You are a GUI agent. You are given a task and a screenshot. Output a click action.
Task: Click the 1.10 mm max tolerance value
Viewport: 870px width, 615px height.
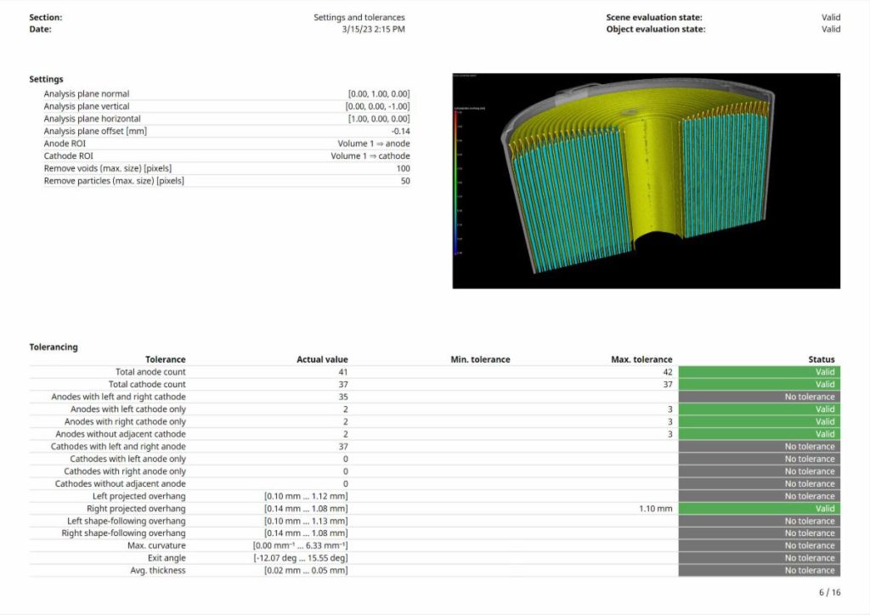click(x=655, y=509)
